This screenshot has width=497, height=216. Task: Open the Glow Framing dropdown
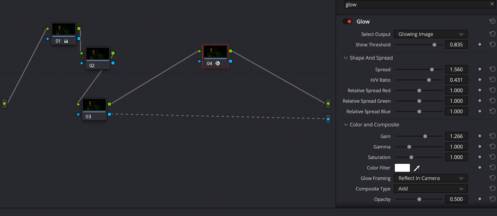431,178
